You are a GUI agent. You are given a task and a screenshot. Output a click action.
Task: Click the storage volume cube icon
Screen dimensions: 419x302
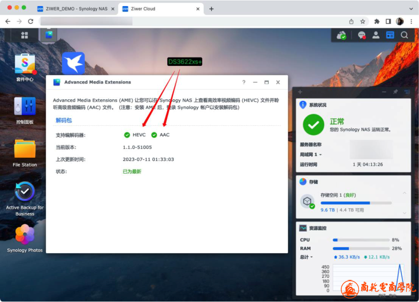coord(307,201)
